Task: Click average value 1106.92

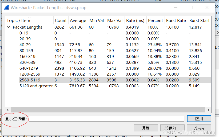Action: (x=77, y=68)
